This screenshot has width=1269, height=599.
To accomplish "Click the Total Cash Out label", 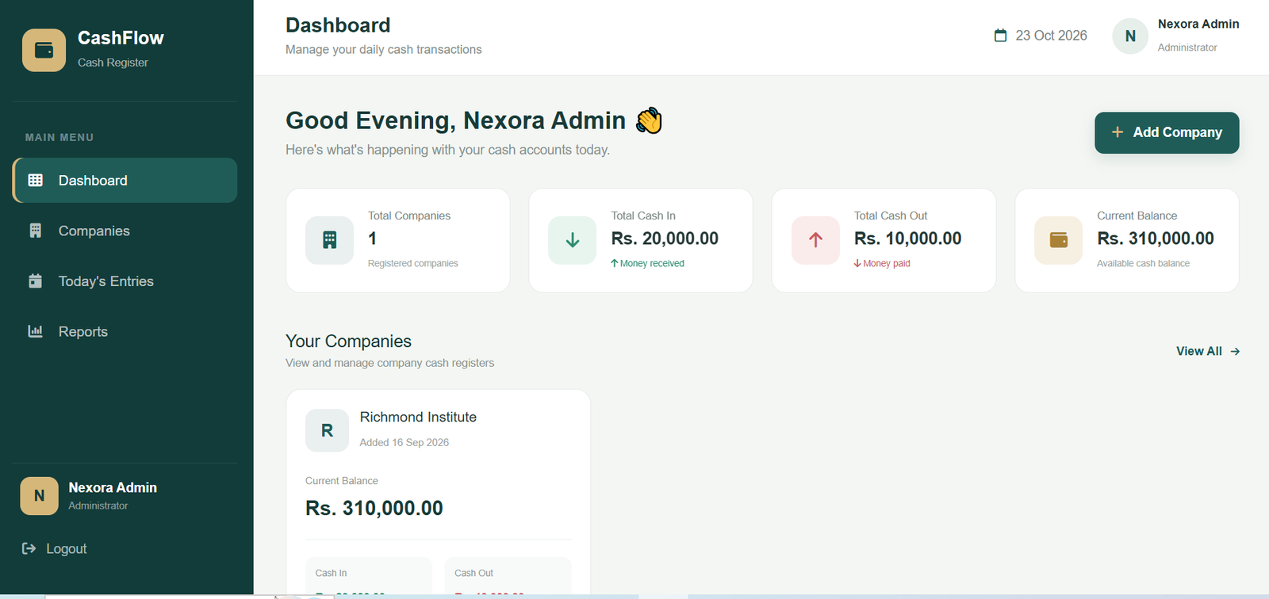I will [x=891, y=216].
